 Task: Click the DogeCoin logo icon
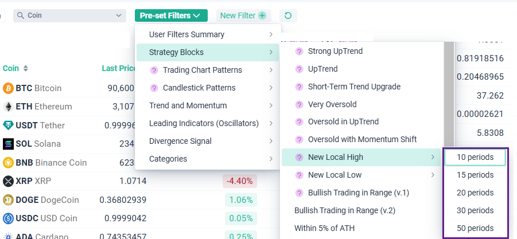[8, 200]
